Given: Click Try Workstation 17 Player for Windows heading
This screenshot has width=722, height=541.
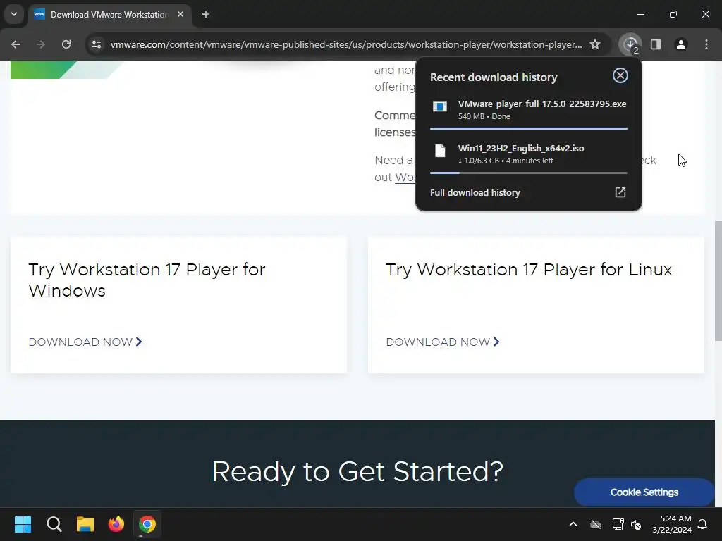Looking at the screenshot, I should pyautogui.click(x=147, y=280).
